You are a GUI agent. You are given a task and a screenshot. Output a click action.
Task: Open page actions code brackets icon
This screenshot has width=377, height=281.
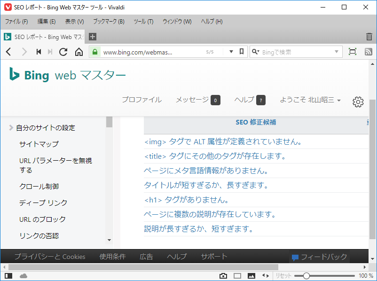(x=266, y=275)
